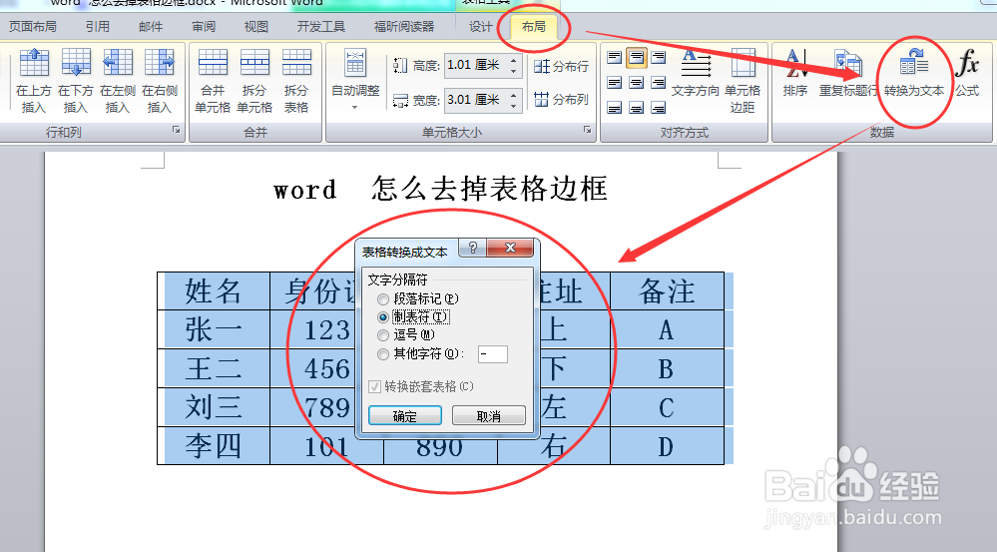Insert a row below (在下方插入)
The height and width of the screenshot is (552, 997).
pyautogui.click(x=76, y=80)
